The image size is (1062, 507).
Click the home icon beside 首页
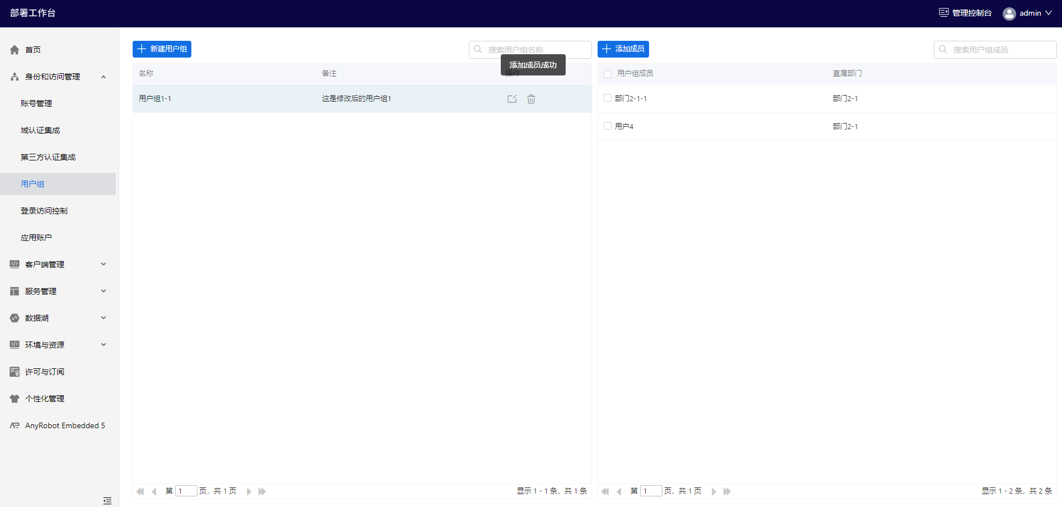[x=15, y=50]
